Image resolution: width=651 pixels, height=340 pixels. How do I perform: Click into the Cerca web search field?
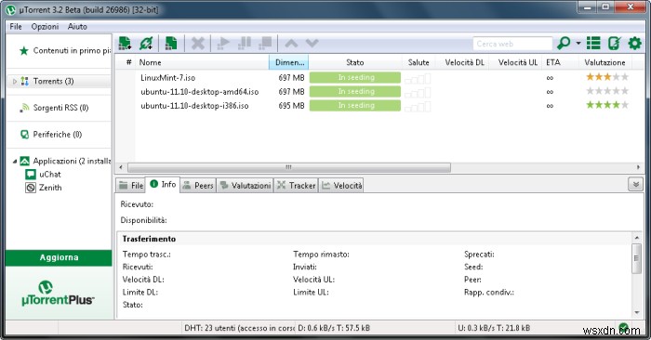512,44
